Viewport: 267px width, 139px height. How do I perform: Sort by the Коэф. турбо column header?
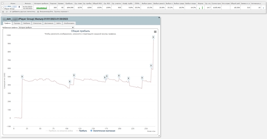[x=127, y=3]
